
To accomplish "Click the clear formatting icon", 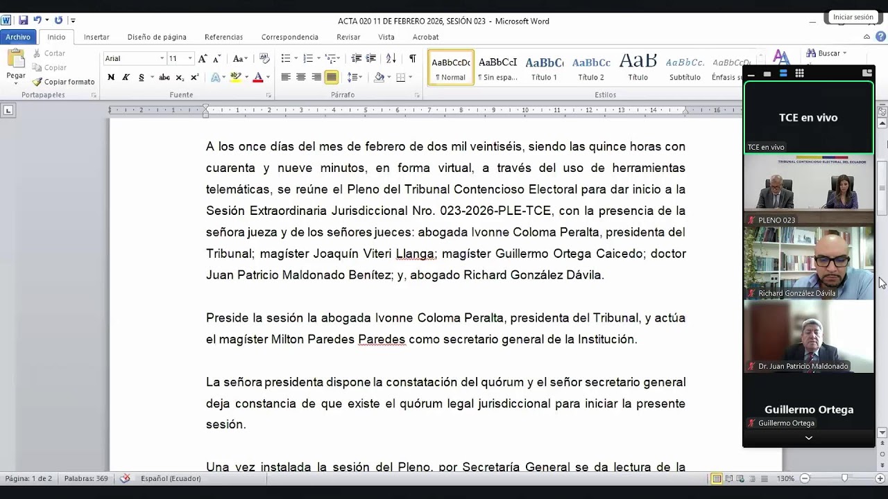I will tap(264, 59).
